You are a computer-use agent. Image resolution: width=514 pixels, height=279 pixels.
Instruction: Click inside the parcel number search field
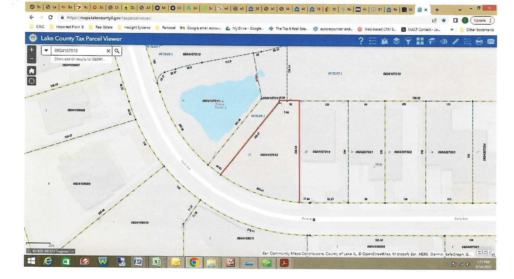coord(78,51)
